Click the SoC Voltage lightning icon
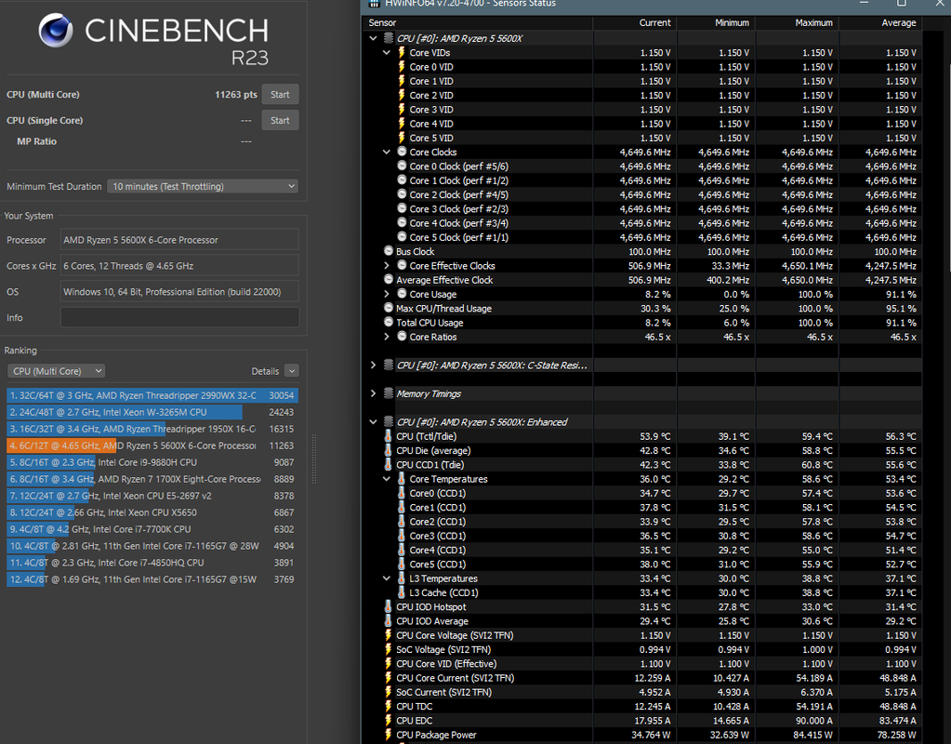Image resolution: width=951 pixels, height=744 pixels. [389, 649]
